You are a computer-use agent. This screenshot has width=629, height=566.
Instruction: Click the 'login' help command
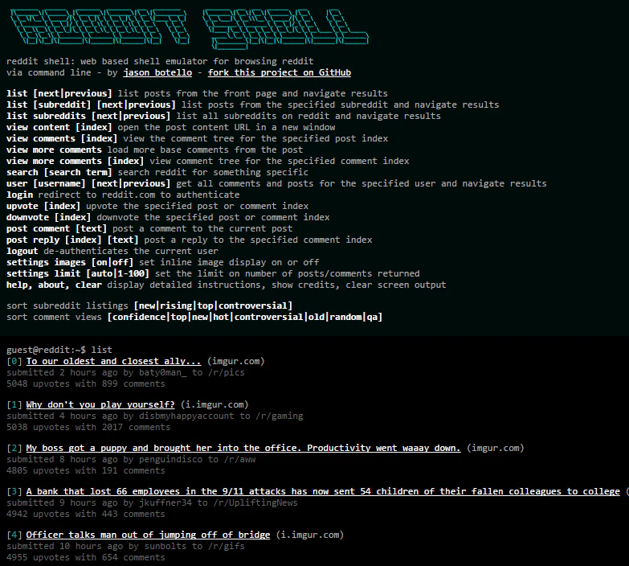coord(19,195)
